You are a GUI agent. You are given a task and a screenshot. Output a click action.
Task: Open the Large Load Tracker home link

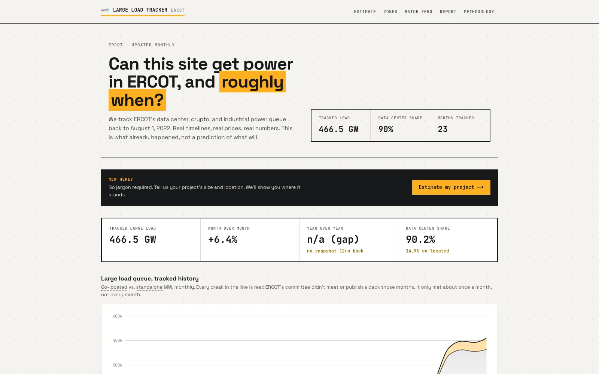[143, 10]
